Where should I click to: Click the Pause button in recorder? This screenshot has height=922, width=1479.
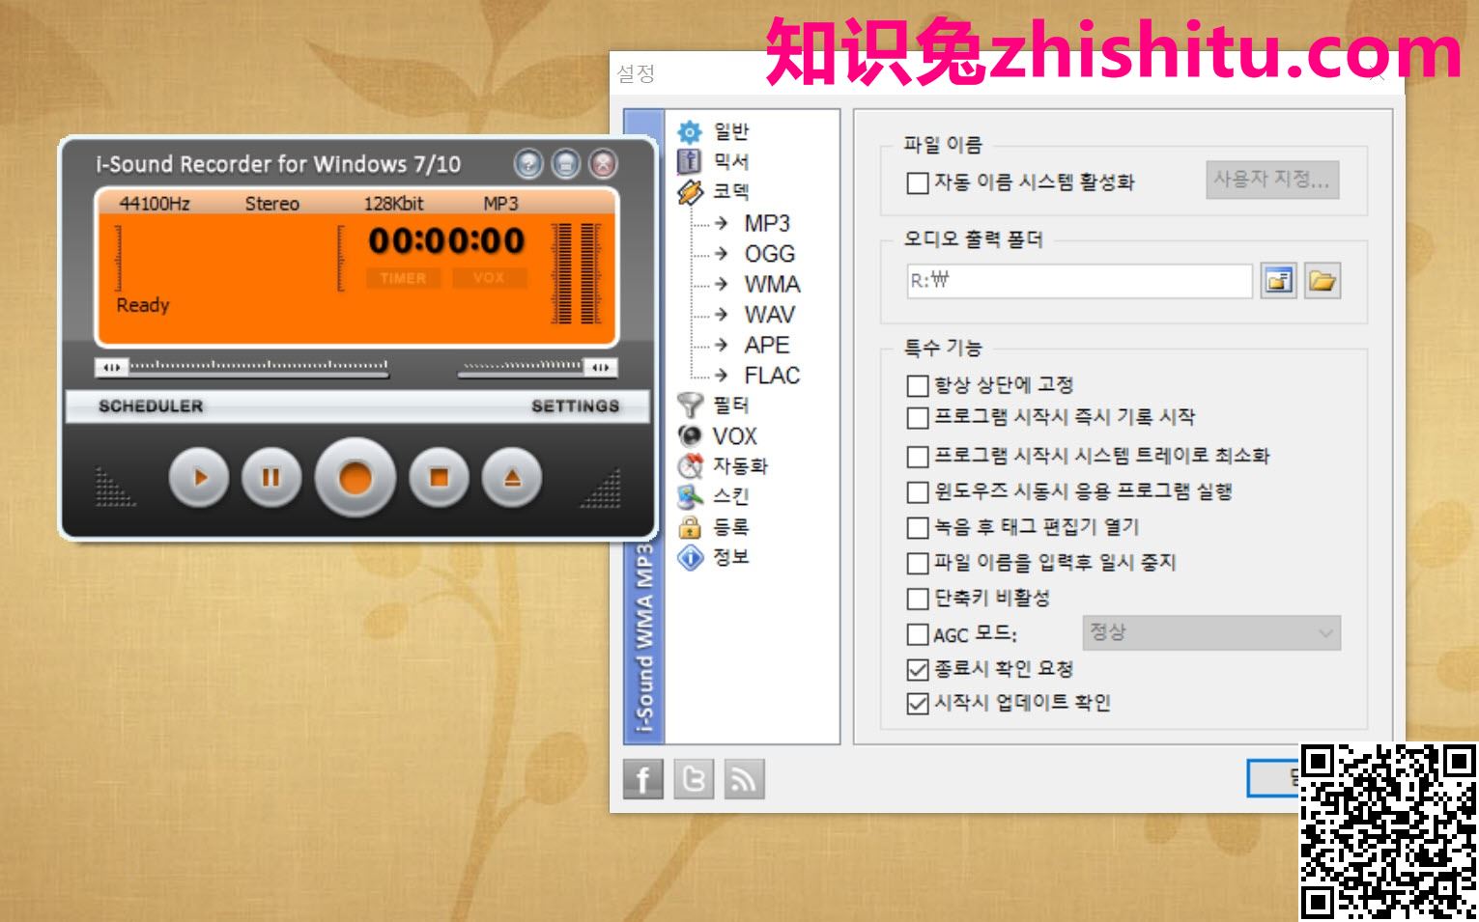(271, 478)
